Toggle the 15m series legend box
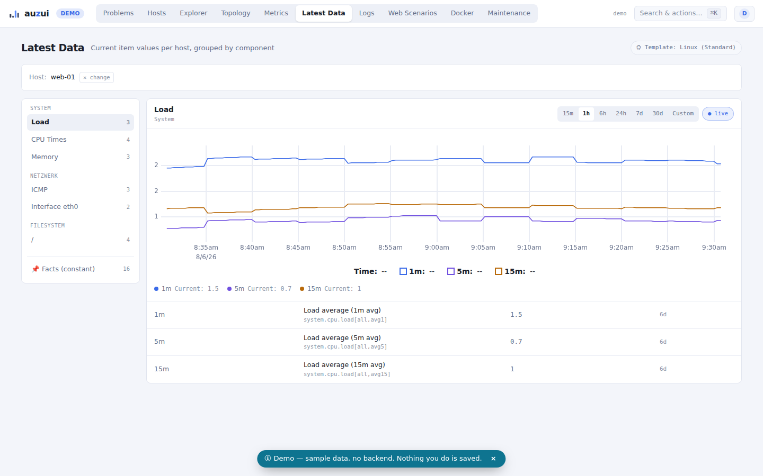The image size is (763, 476). [499, 271]
